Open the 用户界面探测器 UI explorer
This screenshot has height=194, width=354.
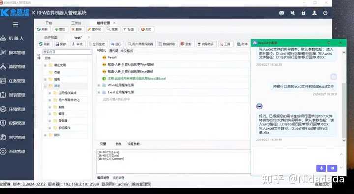(141, 44)
